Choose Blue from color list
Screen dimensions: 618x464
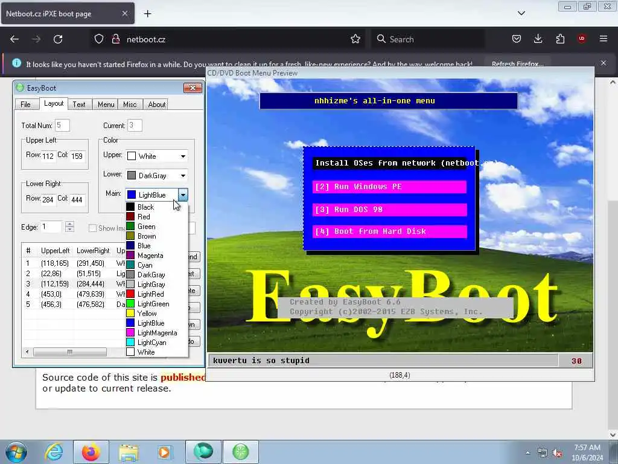156,246
